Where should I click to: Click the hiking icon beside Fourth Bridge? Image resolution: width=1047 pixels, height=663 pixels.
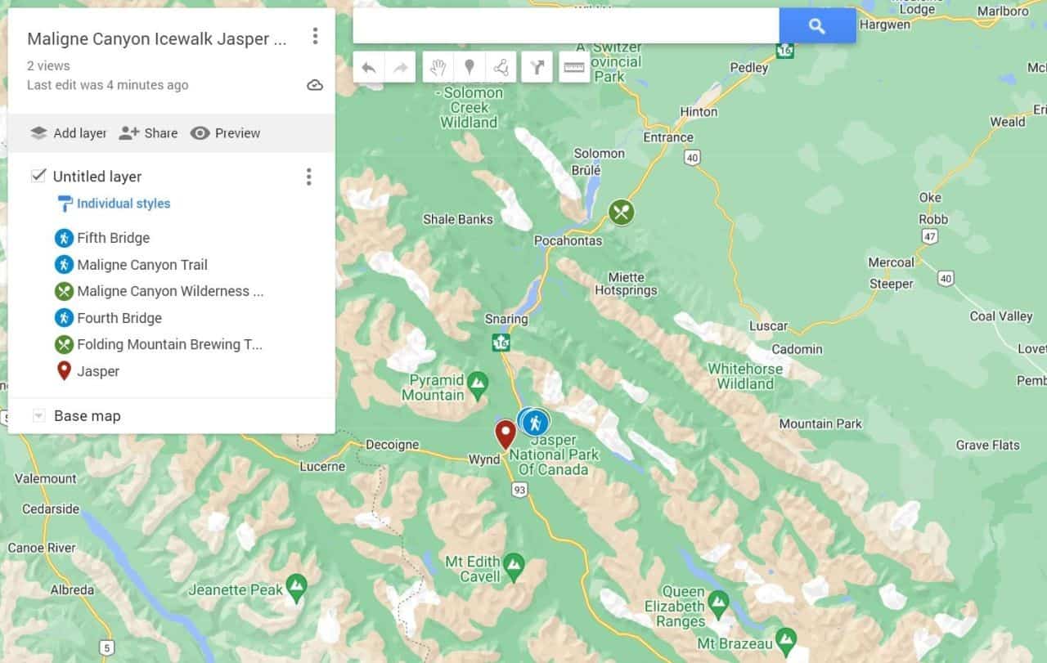(64, 318)
